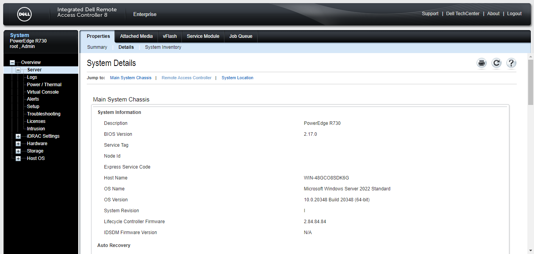Click the System Information heading

[x=119, y=112]
